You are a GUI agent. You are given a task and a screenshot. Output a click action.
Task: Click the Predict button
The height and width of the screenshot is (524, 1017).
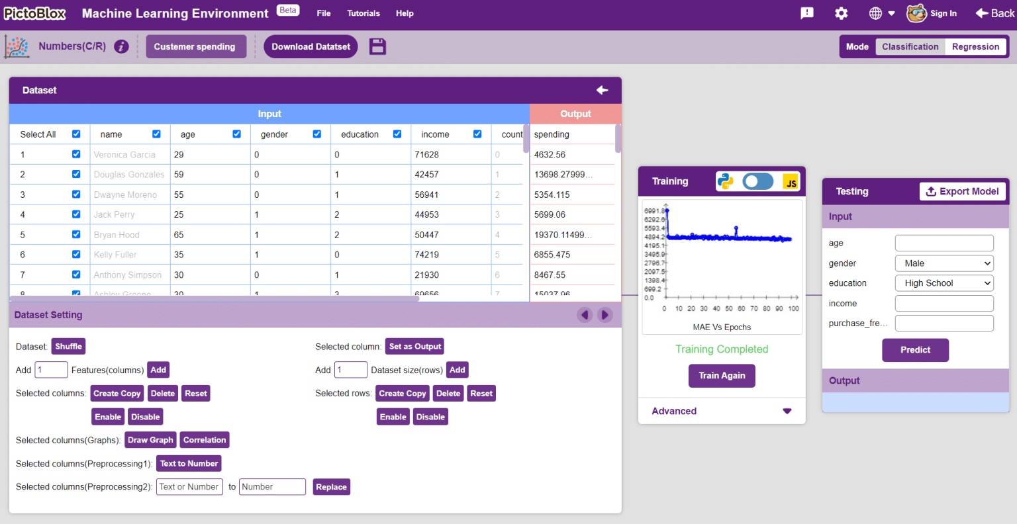coord(915,350)
